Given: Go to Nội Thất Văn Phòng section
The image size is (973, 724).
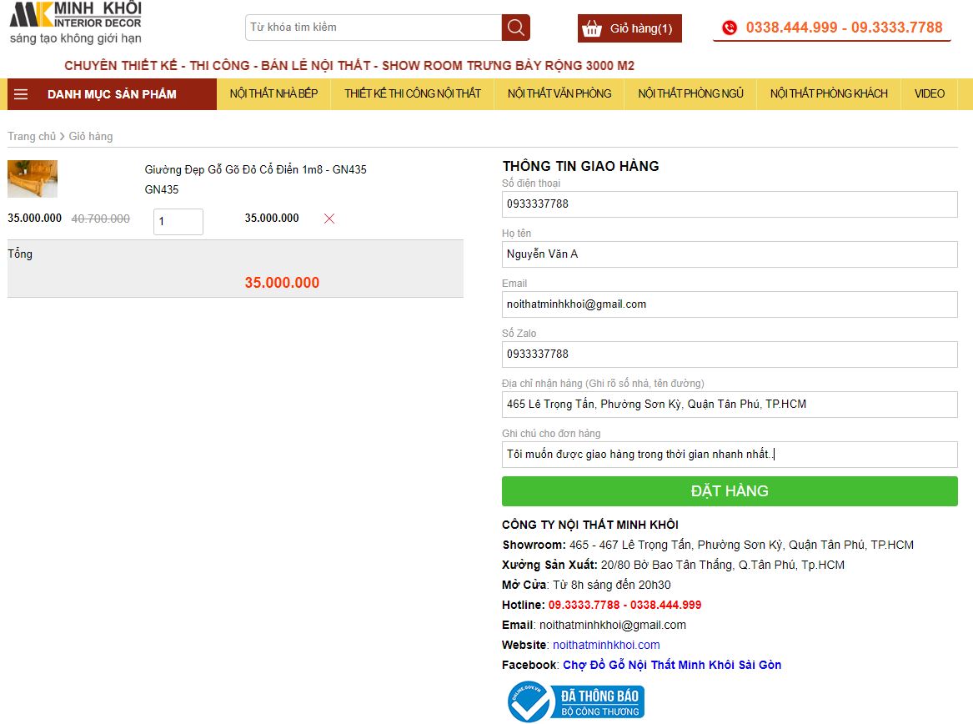Looking at the screenshot, I should click(x=559, y=93).
